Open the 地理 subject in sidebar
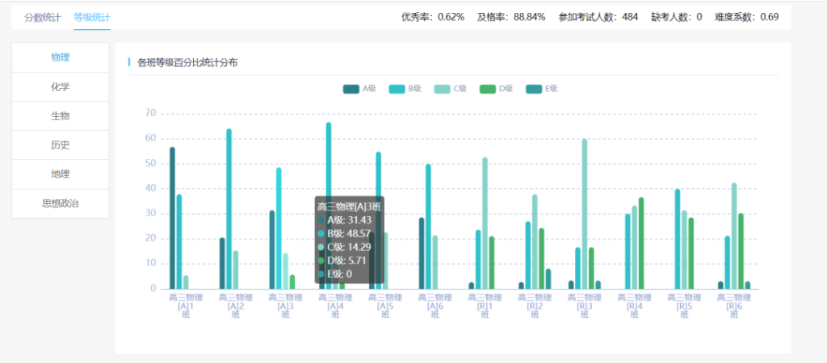 [x=60, y=174]
